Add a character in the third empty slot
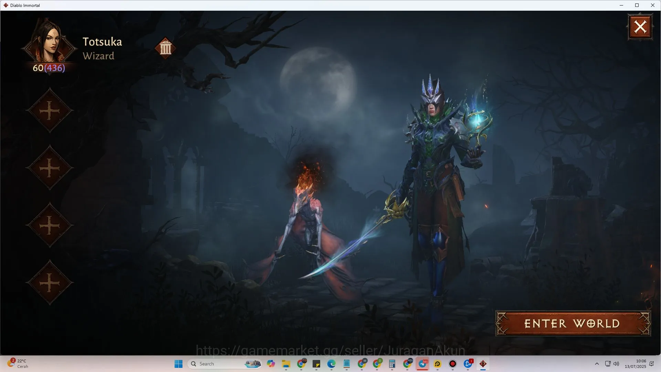Screen dimensions: 661x372 point(50,225)
